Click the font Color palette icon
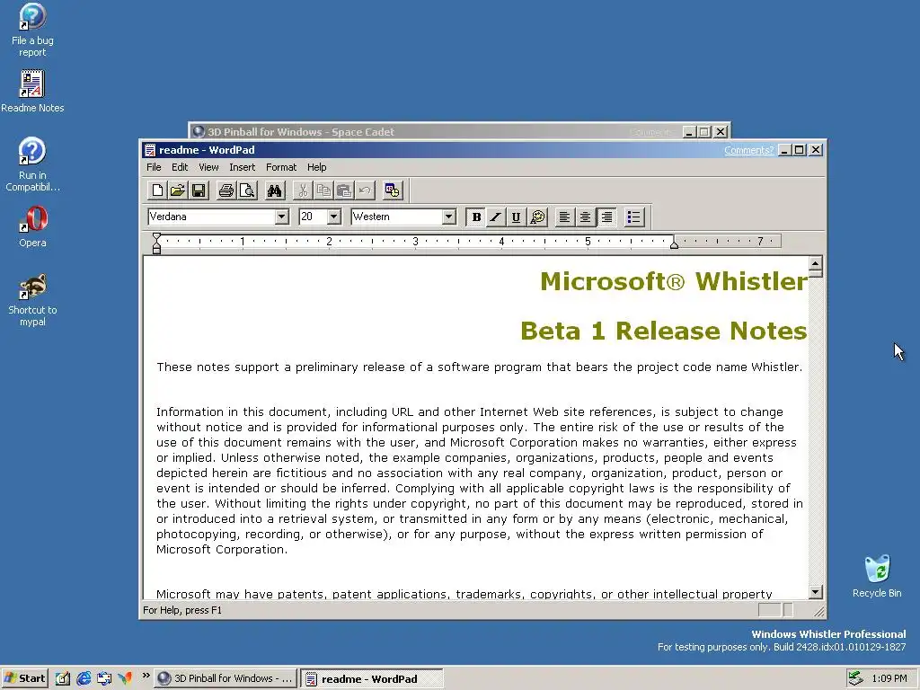Screen dimensions: 920x690 [537, 217]
